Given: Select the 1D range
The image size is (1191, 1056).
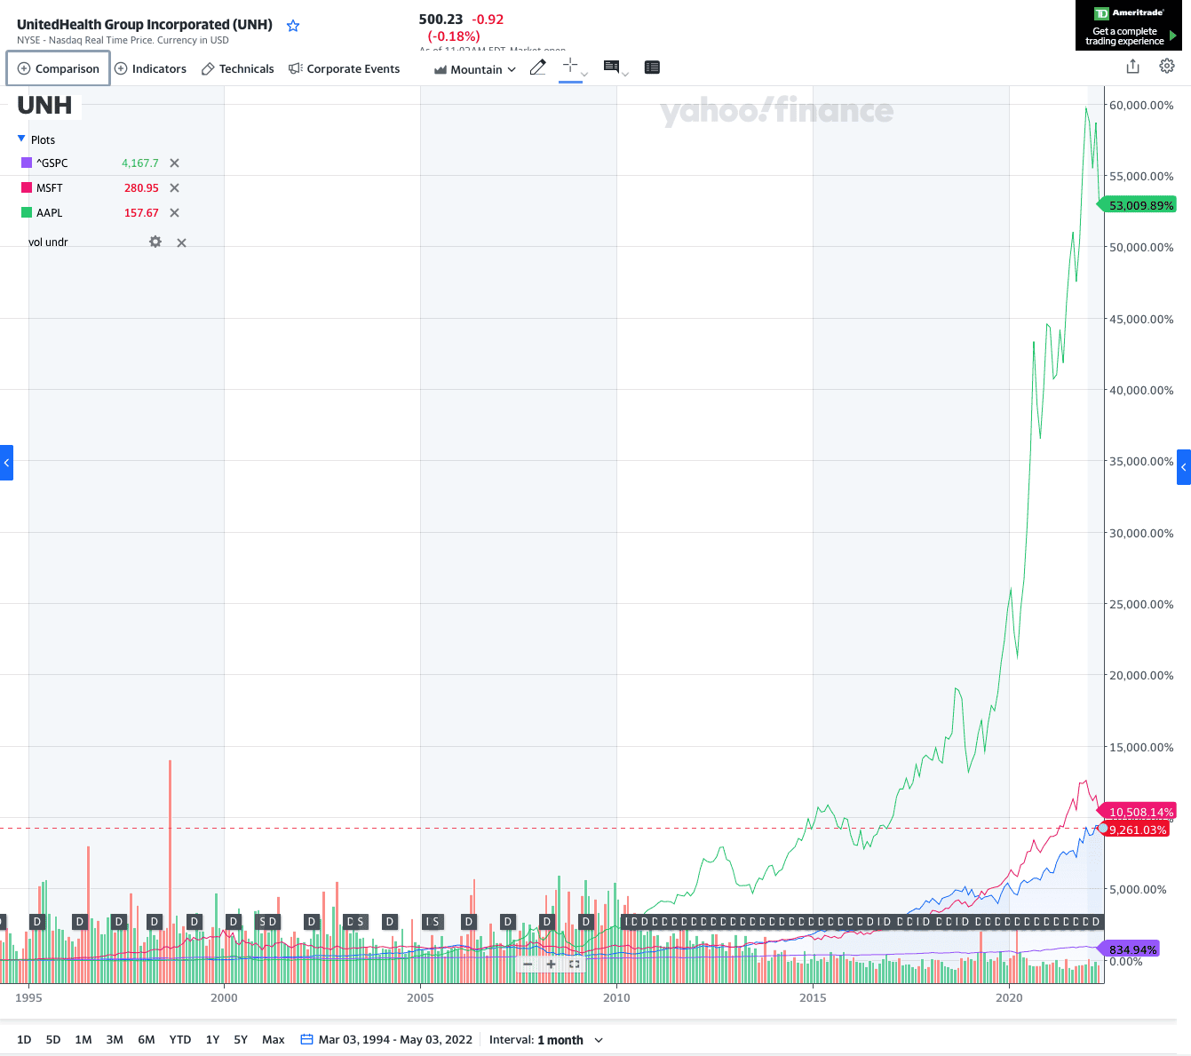Looking at the screenshot, I should pos(24,1039).
